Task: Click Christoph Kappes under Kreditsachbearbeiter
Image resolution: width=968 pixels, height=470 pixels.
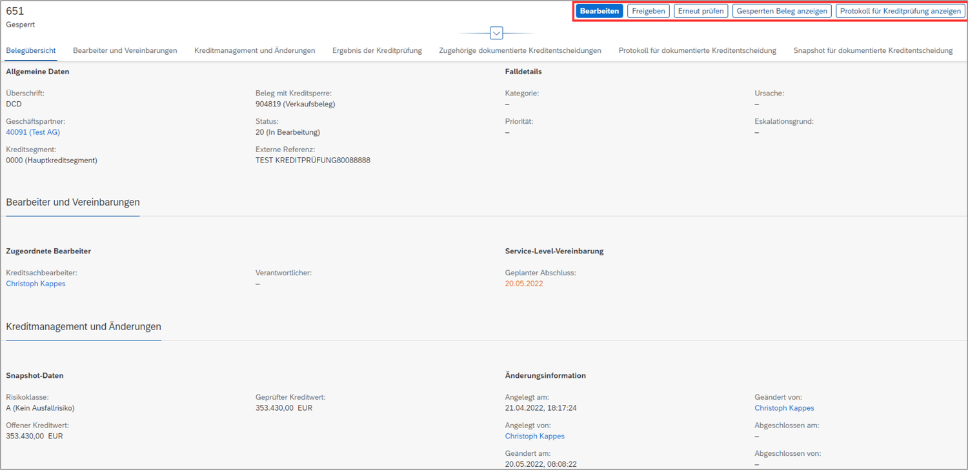Action: (x=35, y=283)
